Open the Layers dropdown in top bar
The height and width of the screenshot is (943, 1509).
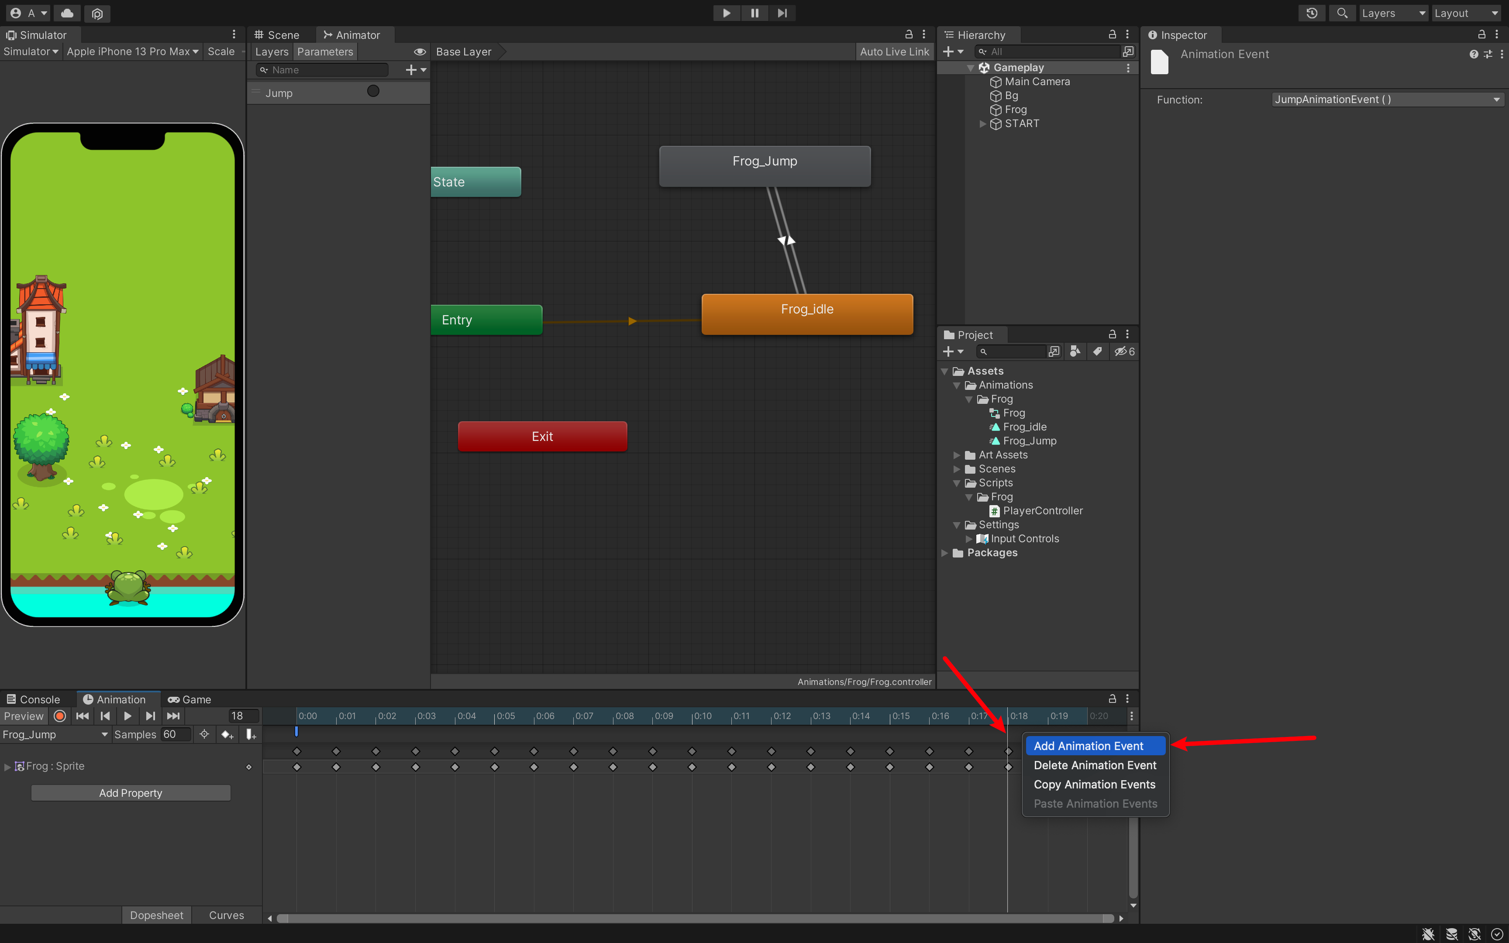(1393, 13)
